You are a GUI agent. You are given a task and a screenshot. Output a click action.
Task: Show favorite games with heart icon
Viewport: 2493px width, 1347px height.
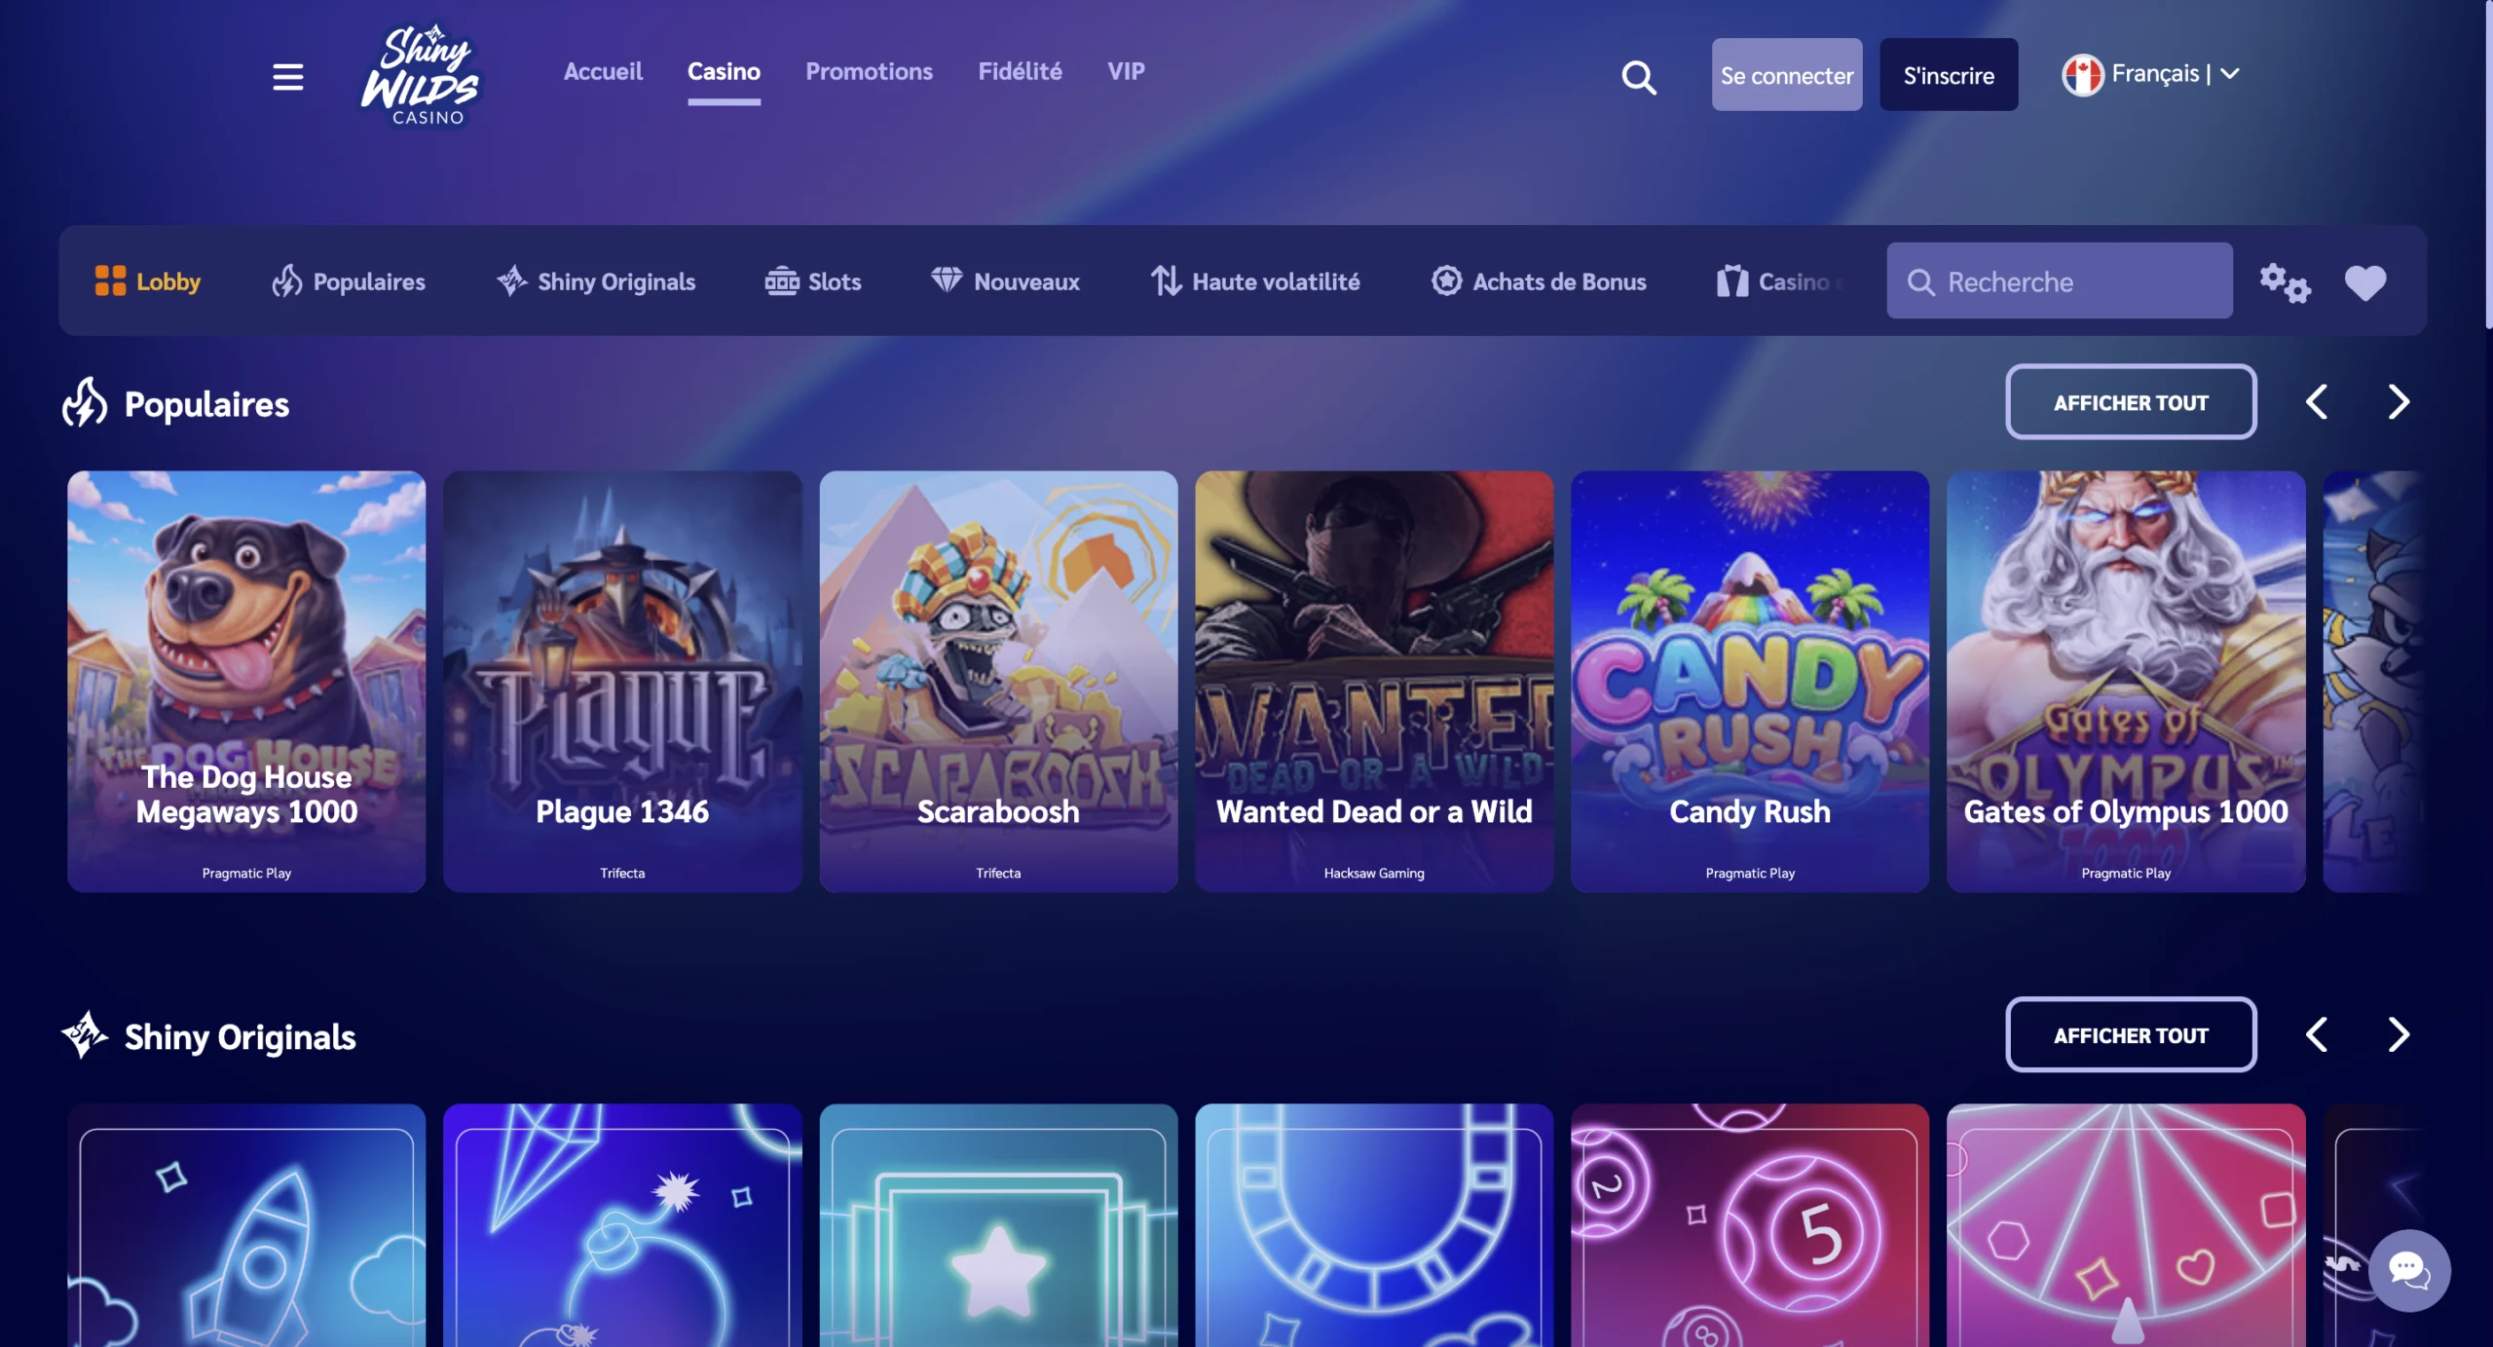tap(2365, 282)
